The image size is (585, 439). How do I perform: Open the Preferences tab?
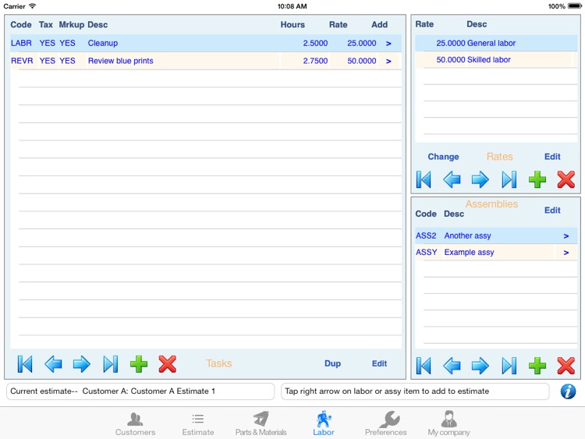[x=386, y=423]
